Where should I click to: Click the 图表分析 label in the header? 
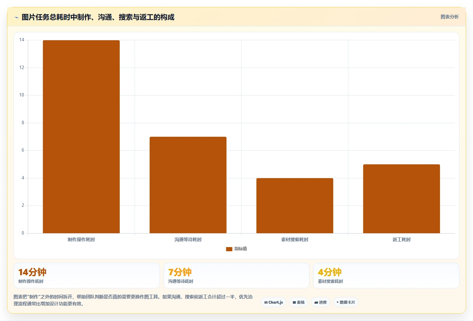click(449, 17)
